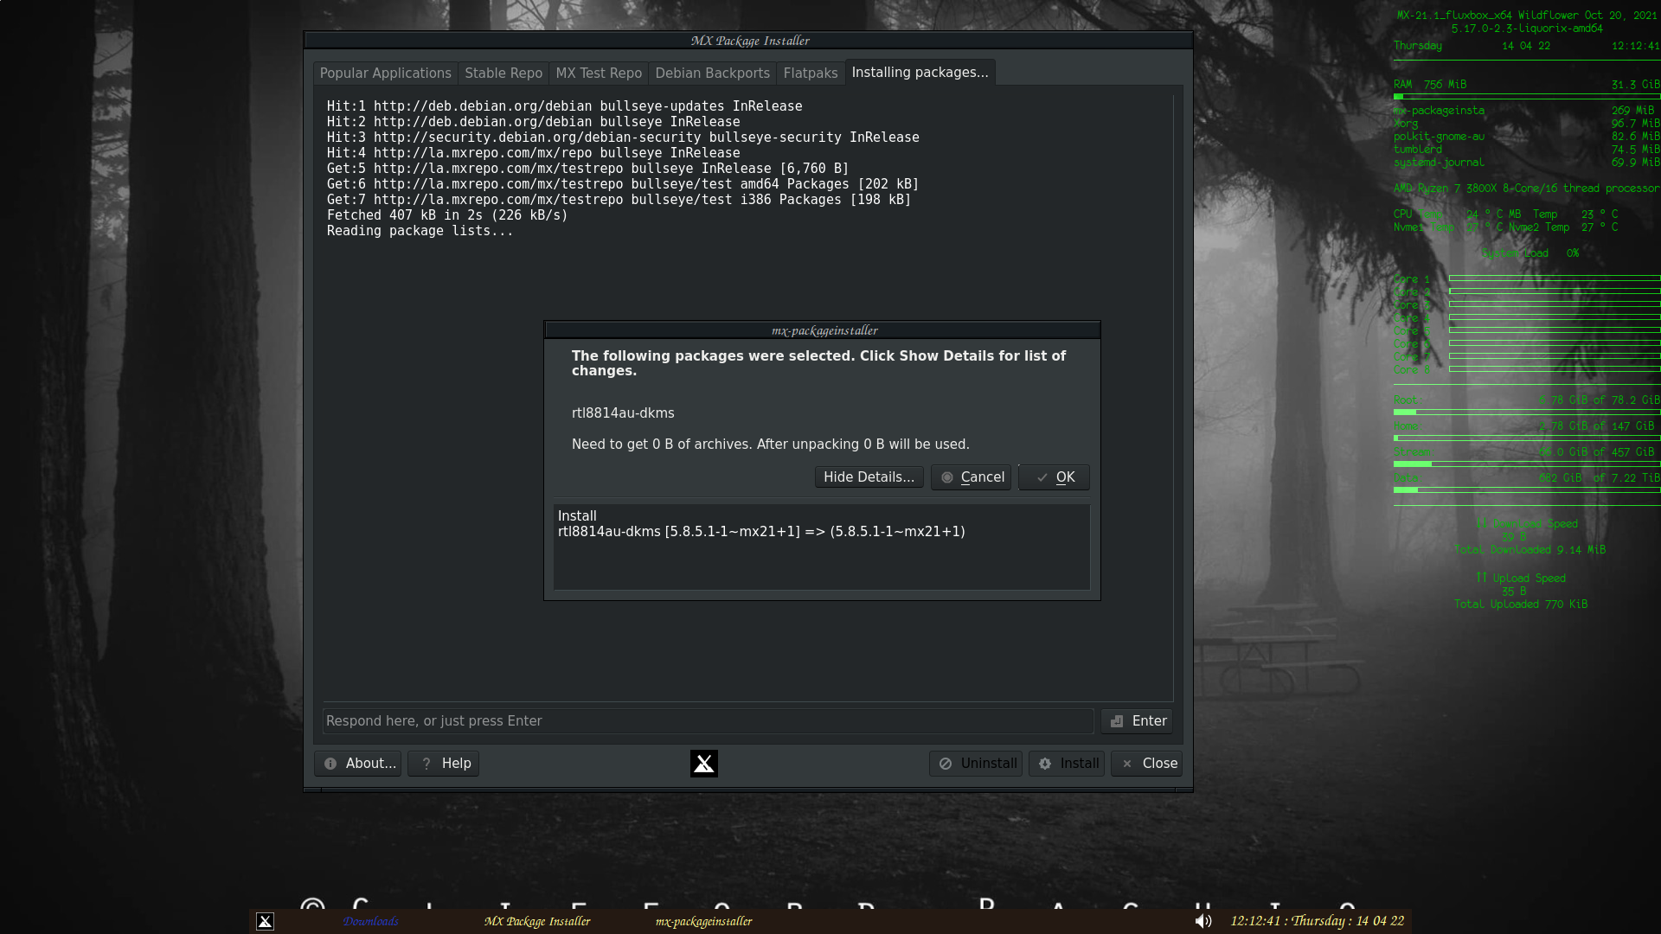The width and height of the screenshot is (1661, 934).
Task: Switch to the Flatpaks tab
Action: 811,74
